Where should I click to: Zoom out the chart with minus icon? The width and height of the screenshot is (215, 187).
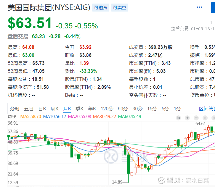pos(196,118)
